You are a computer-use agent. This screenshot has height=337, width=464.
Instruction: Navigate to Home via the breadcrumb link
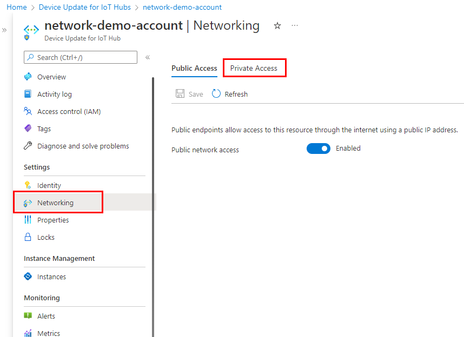pos(16,7)
